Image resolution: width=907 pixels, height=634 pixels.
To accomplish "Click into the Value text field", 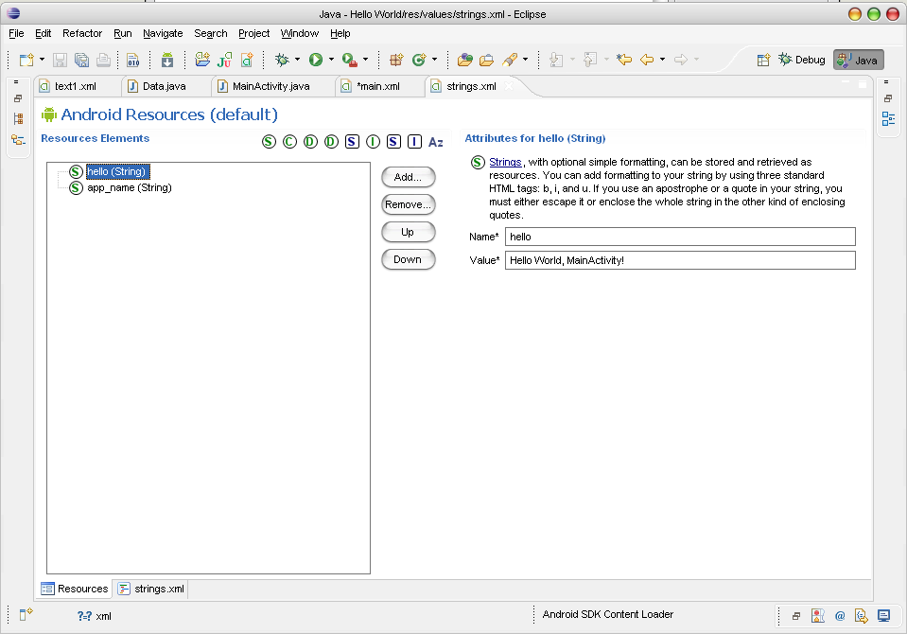I will pyautogui.click(x=679, y=260).
